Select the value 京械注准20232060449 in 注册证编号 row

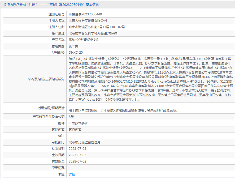point(85,14)
